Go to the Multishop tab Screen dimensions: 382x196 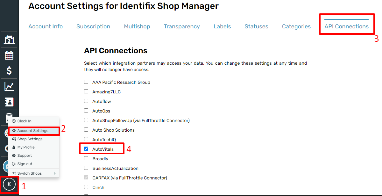point(137,26)
